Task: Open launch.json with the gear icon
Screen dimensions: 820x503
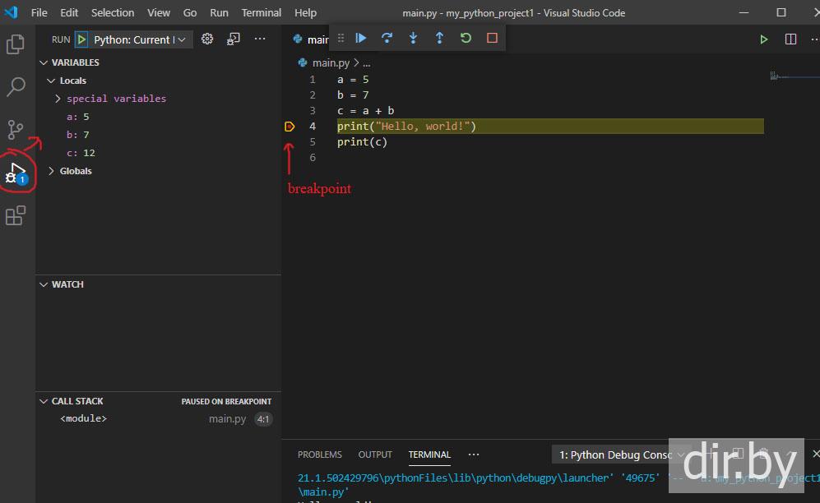Action: pyautogui.click(x=207, y=39)
